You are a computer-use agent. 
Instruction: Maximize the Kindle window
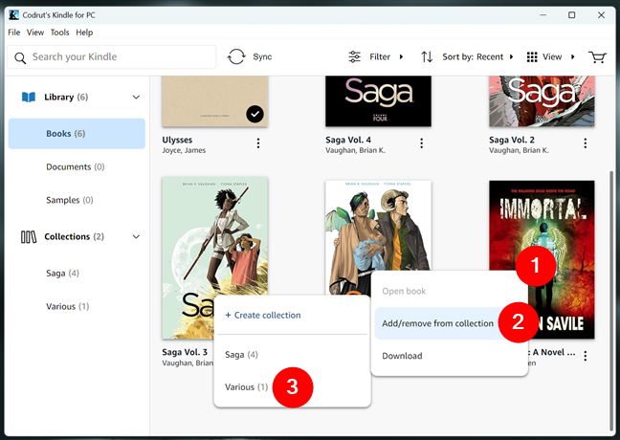(572, 15)
